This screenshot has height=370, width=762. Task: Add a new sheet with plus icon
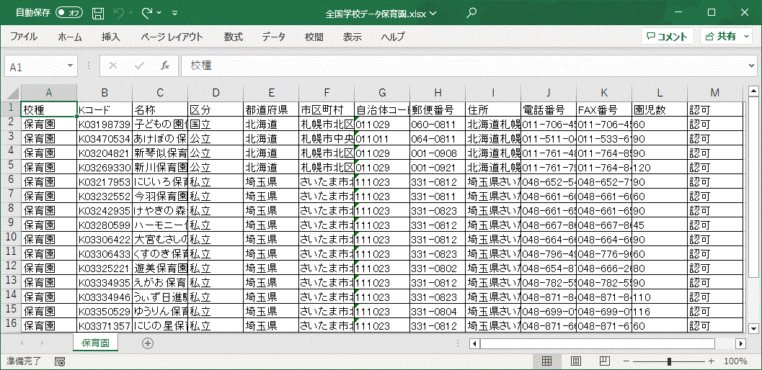tap(148, 343)
